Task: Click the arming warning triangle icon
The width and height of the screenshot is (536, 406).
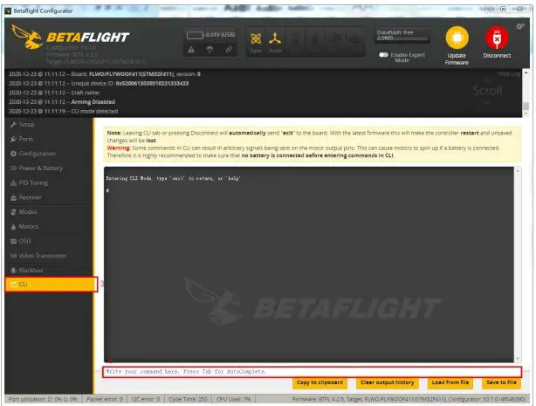Action: [191, 50]
